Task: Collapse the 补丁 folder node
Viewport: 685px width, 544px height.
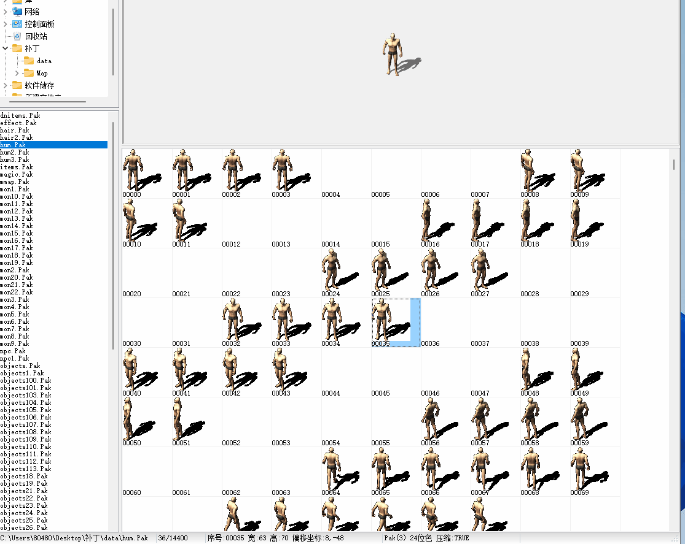Action: coord(6,48)
